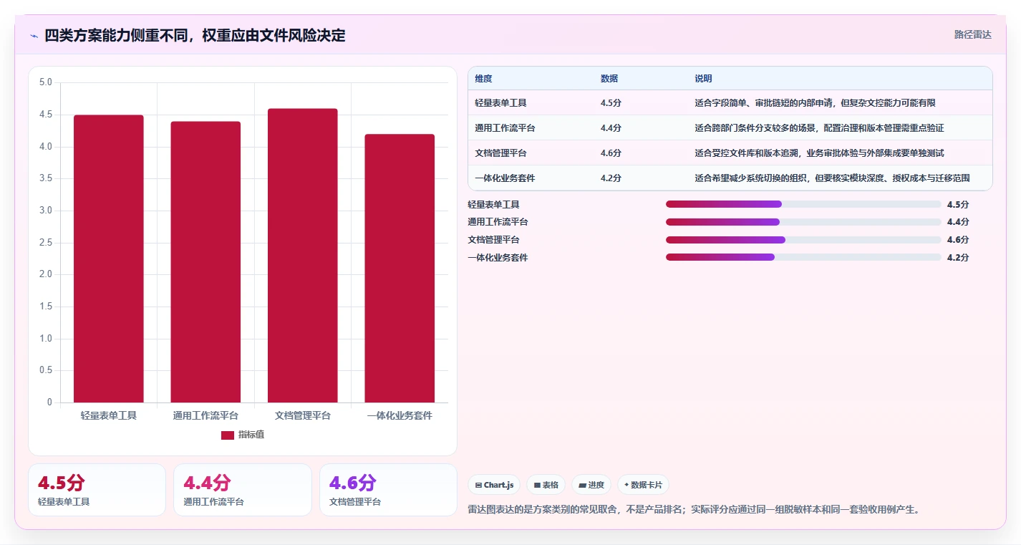Click the 文档管理平台 progress bar

click(x=803, y=240)
